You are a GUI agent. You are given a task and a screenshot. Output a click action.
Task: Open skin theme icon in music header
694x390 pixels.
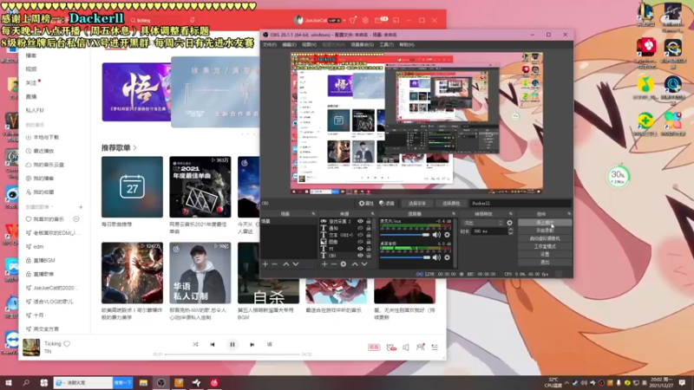[352, 20]
